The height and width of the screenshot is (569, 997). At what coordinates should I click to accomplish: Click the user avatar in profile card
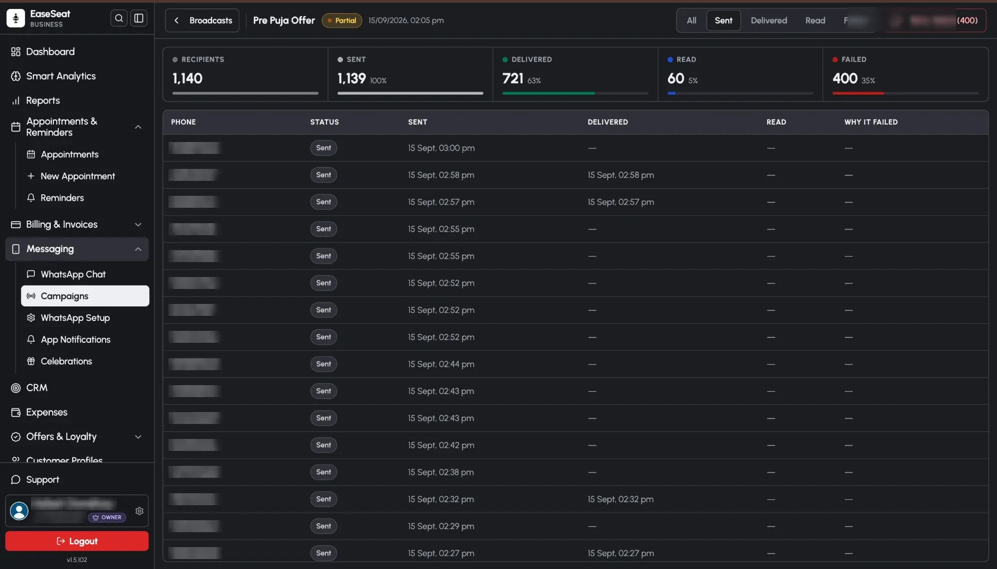19,511
